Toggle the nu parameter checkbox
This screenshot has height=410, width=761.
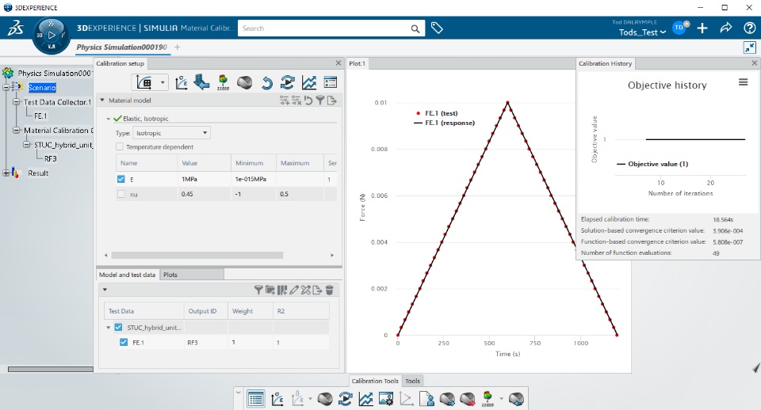(120, 194)
